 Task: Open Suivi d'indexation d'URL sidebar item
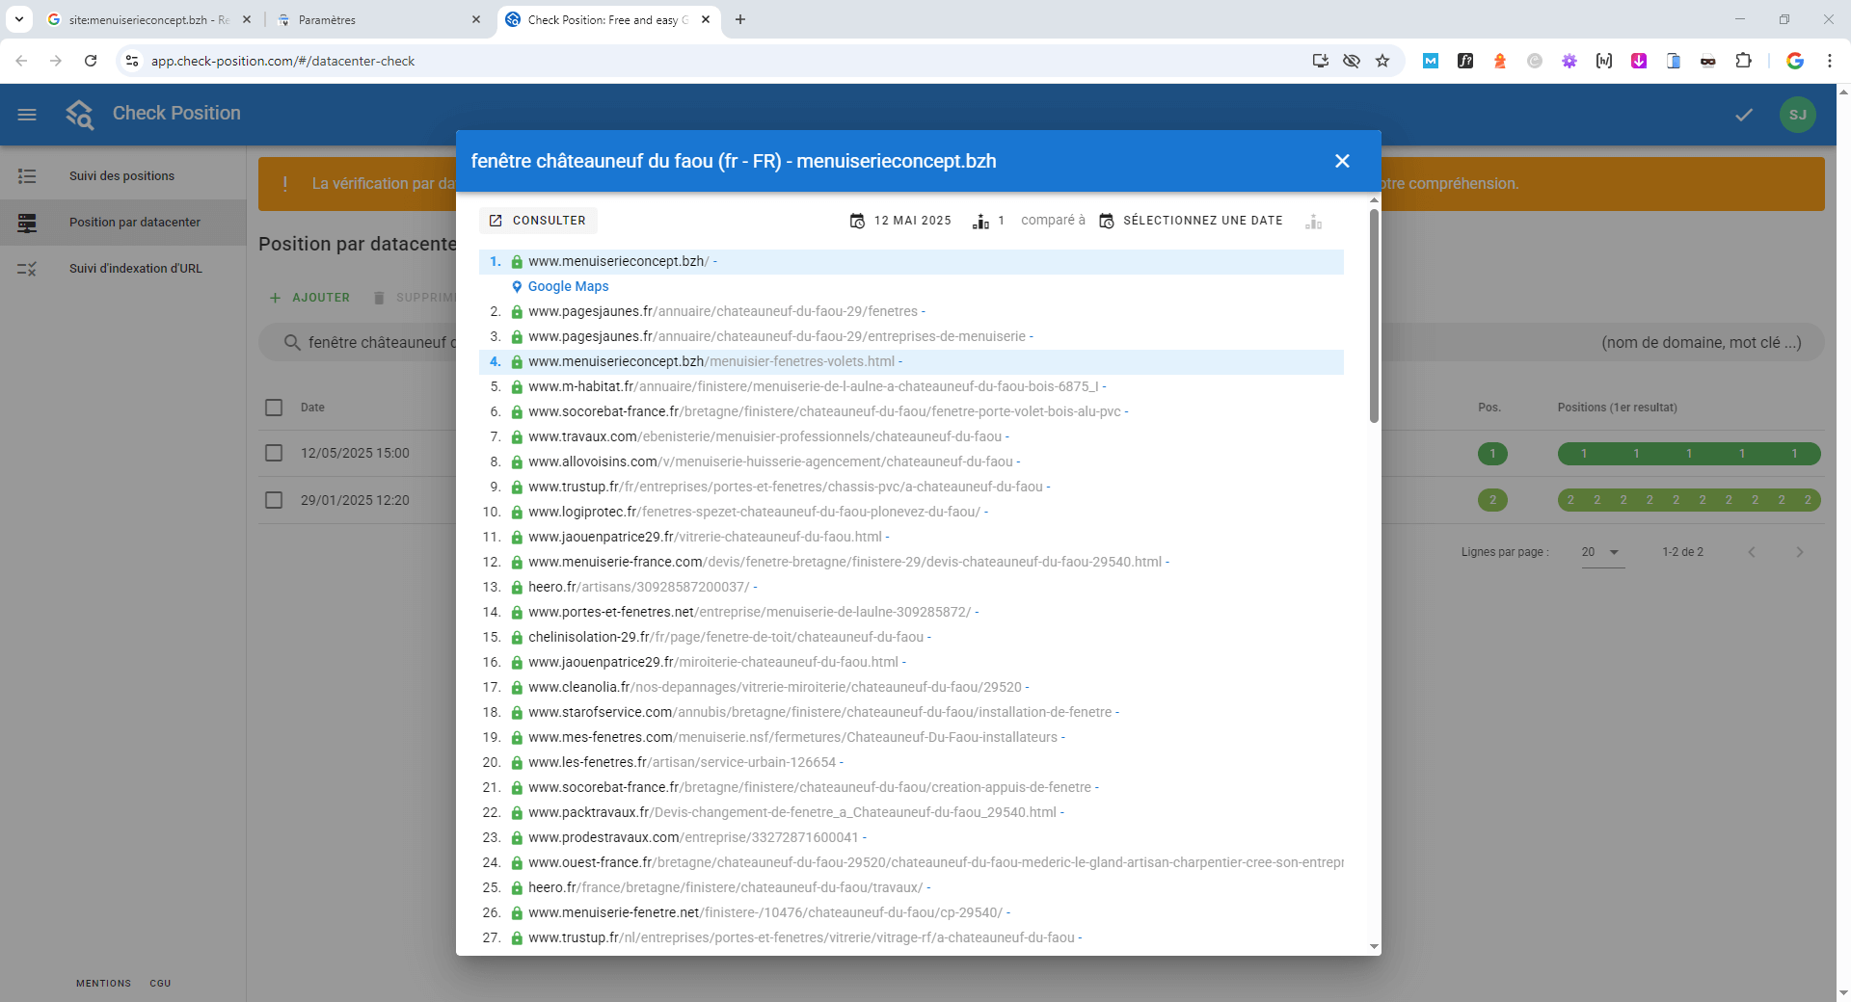tap(122, 269)
